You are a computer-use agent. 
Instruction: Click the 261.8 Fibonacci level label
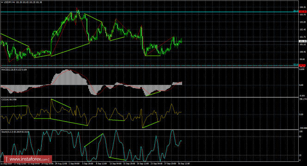295,11
